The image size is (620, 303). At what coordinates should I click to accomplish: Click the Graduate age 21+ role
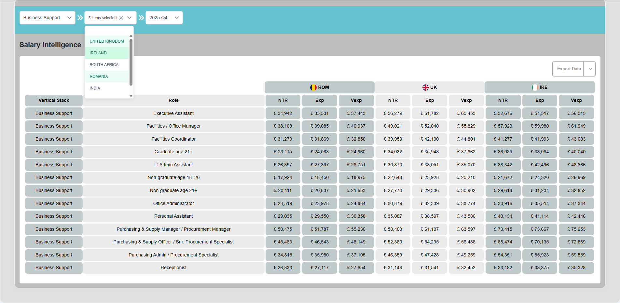pos(173,152)
